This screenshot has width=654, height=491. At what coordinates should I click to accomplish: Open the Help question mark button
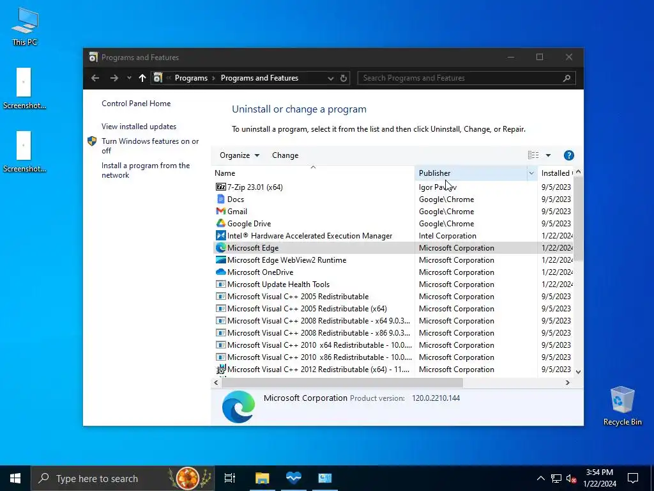568,155
